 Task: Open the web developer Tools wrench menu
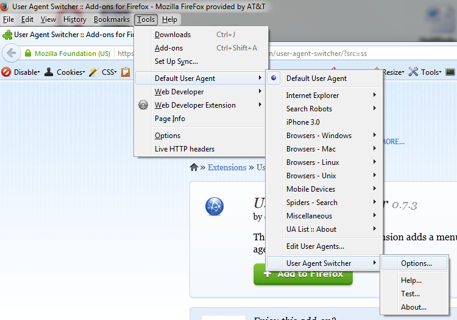425,72
